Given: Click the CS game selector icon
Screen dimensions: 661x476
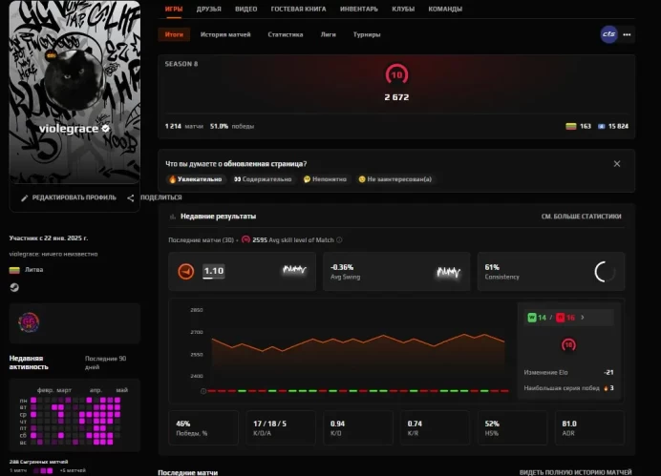Looking at the screenshot, I should [x=608, y=34].
